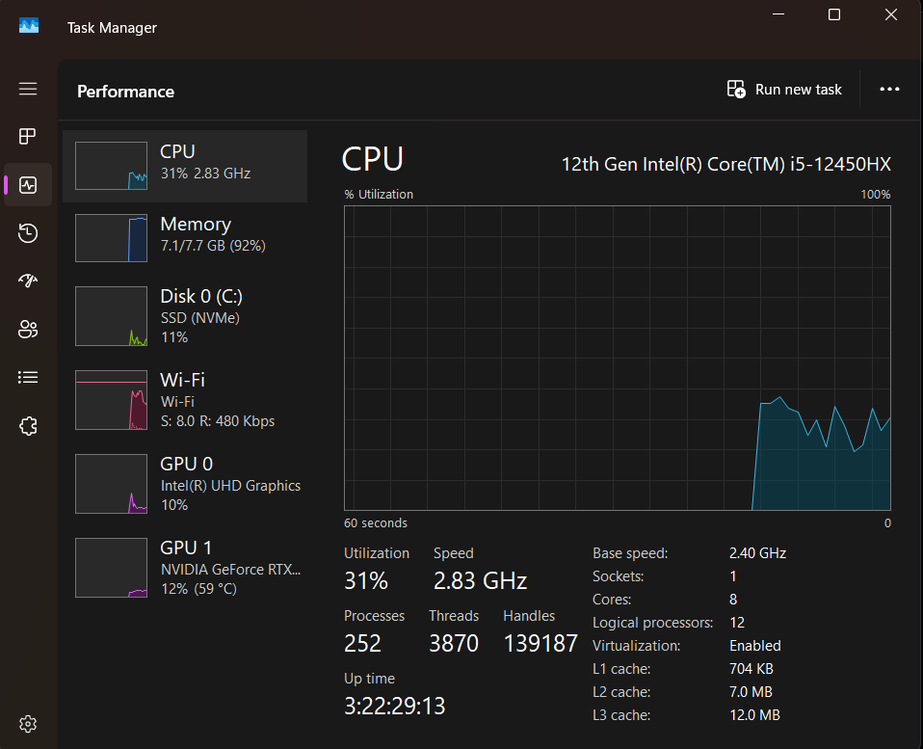Open the Users page icon
The width and height of the screenshot is (923, 749).
[28, 330]
